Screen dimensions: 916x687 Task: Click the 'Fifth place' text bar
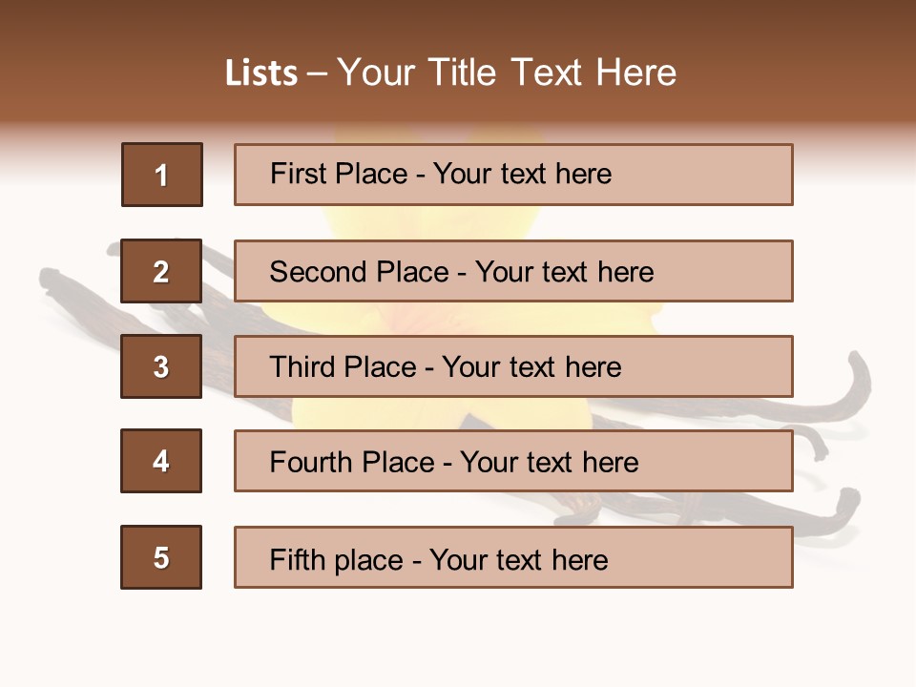[513, 557]
